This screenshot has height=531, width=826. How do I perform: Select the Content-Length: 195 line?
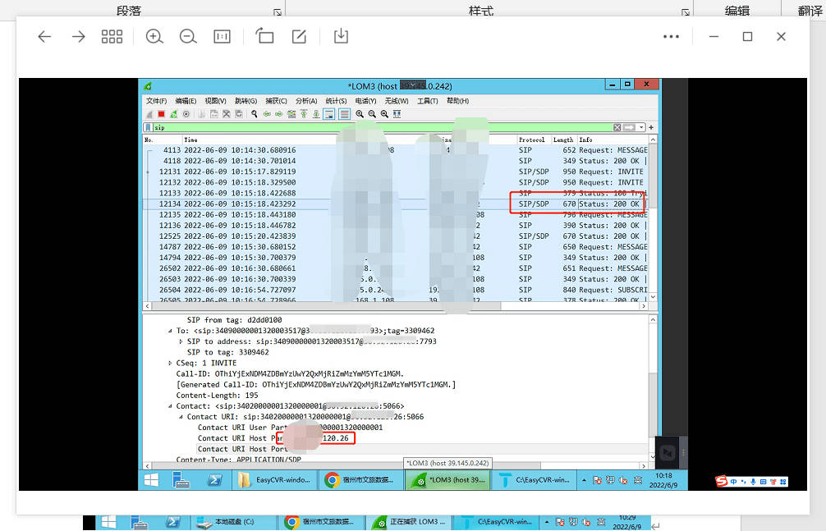[x=217, y=396]
